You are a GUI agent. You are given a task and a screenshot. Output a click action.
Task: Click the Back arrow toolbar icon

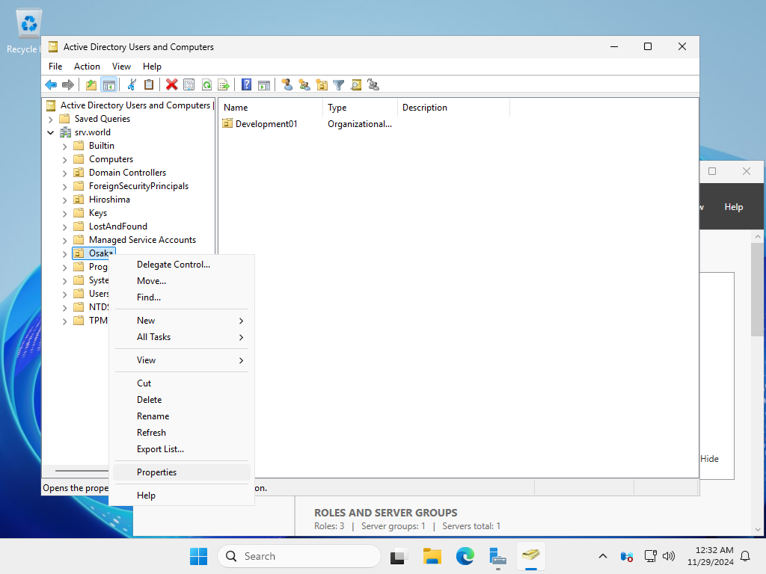tap(51, 85)
